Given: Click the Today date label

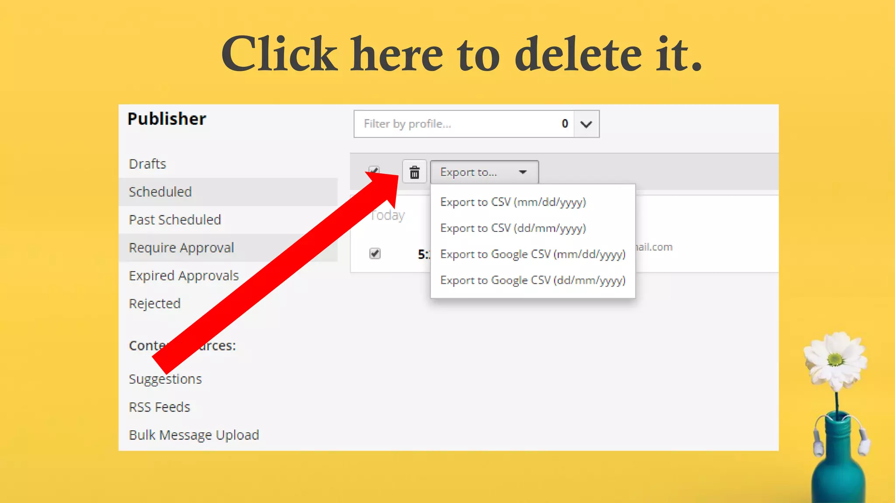Looking at the screenshot, I should click(387, 216).
